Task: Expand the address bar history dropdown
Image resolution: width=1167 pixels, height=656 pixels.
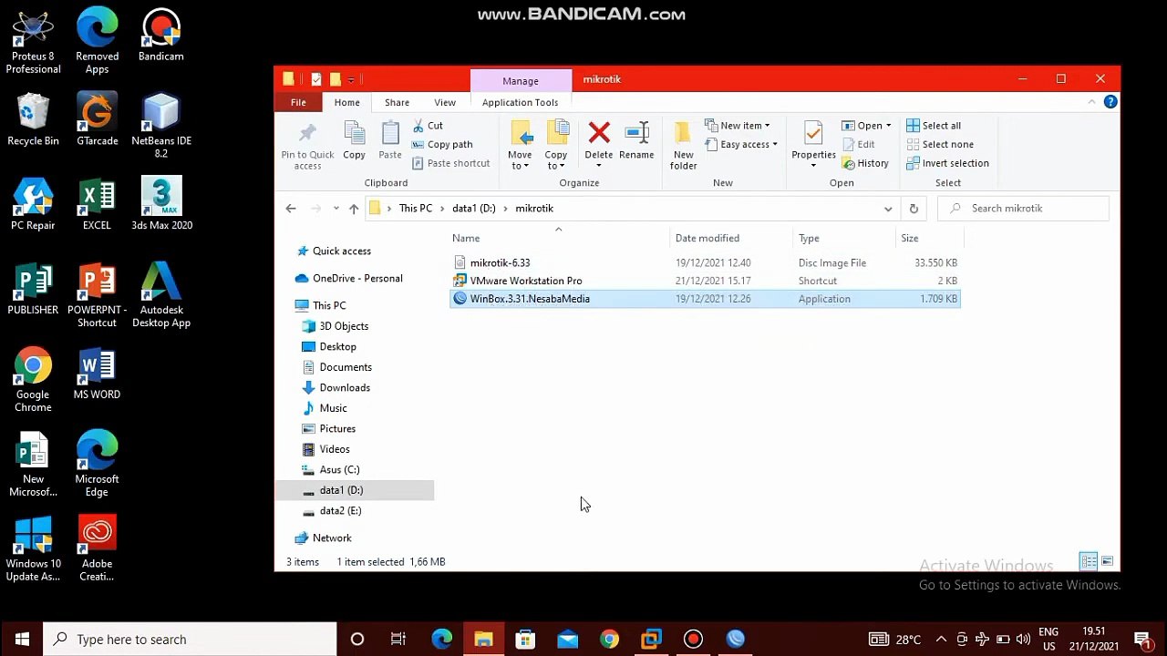Action: pyautogui.click(x=888, y=209)
